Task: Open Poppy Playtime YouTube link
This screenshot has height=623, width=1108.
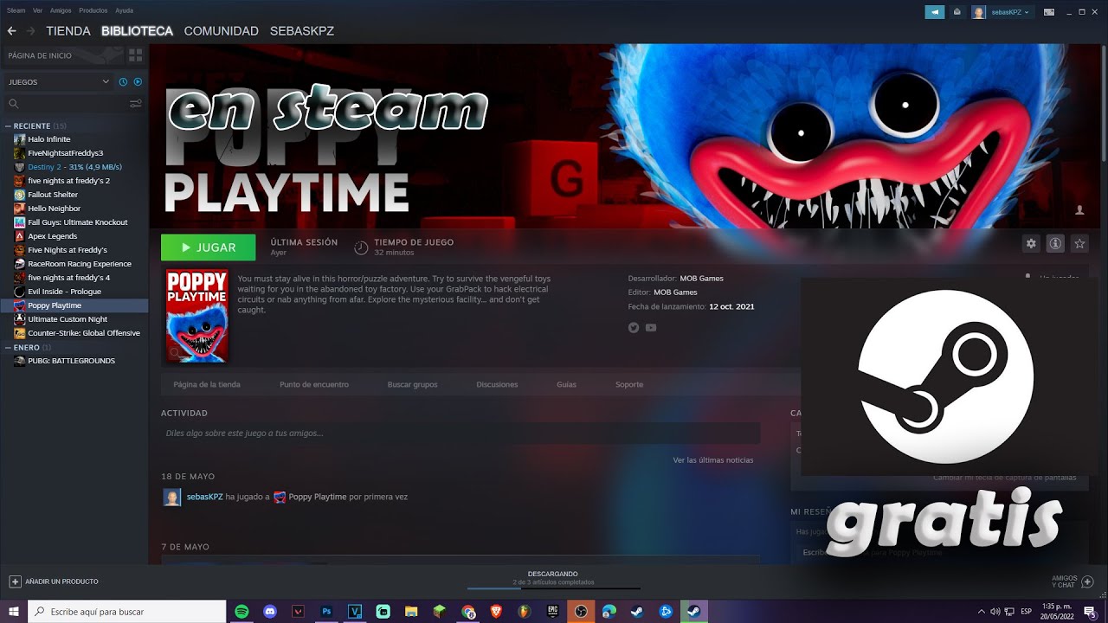Action: (651, 328)
